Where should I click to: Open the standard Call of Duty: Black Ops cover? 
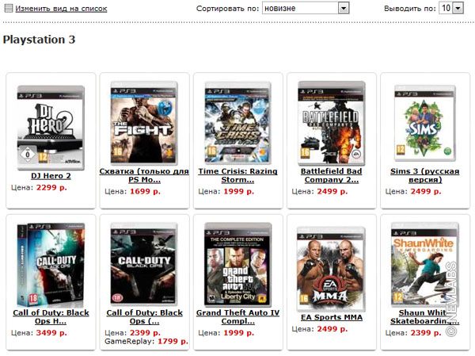(144, 265)
